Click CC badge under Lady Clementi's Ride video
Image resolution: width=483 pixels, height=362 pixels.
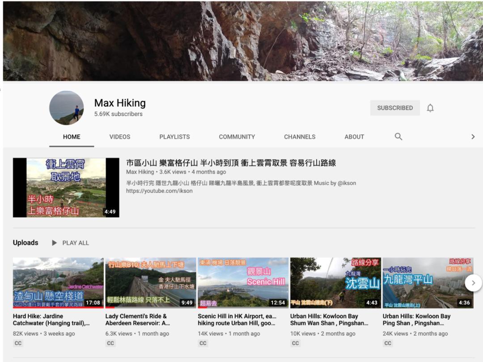110,343
